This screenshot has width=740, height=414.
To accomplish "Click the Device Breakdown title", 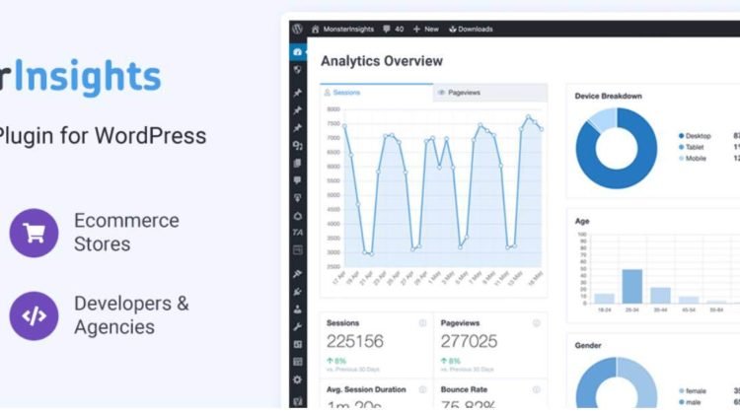I will [x=608, y=97].
